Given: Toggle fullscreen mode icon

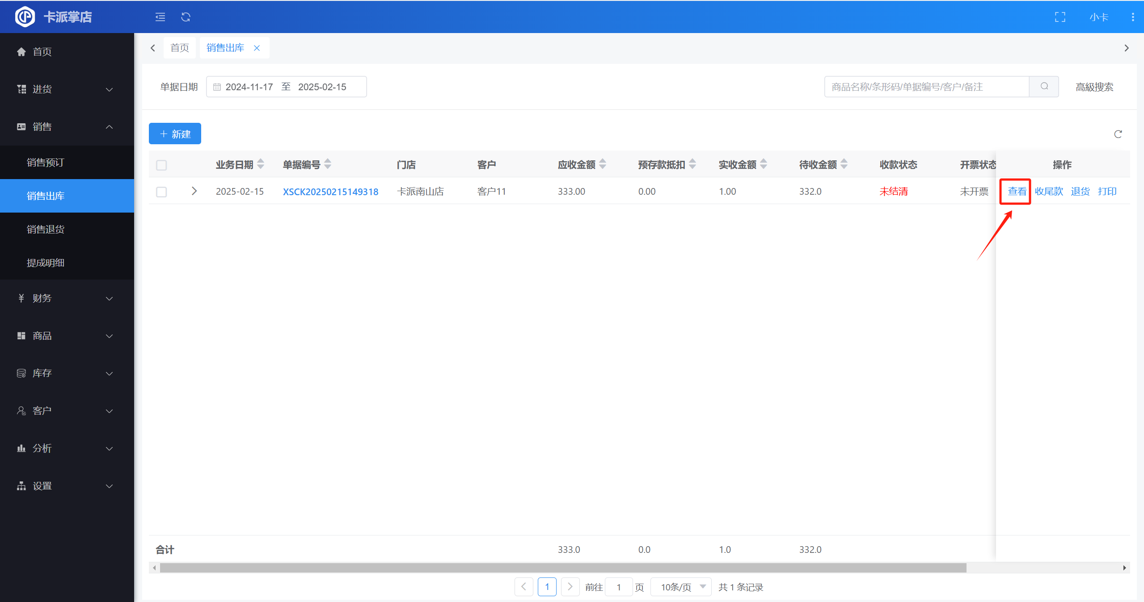Looking at the screenshot, I should tap(1060, 17).
